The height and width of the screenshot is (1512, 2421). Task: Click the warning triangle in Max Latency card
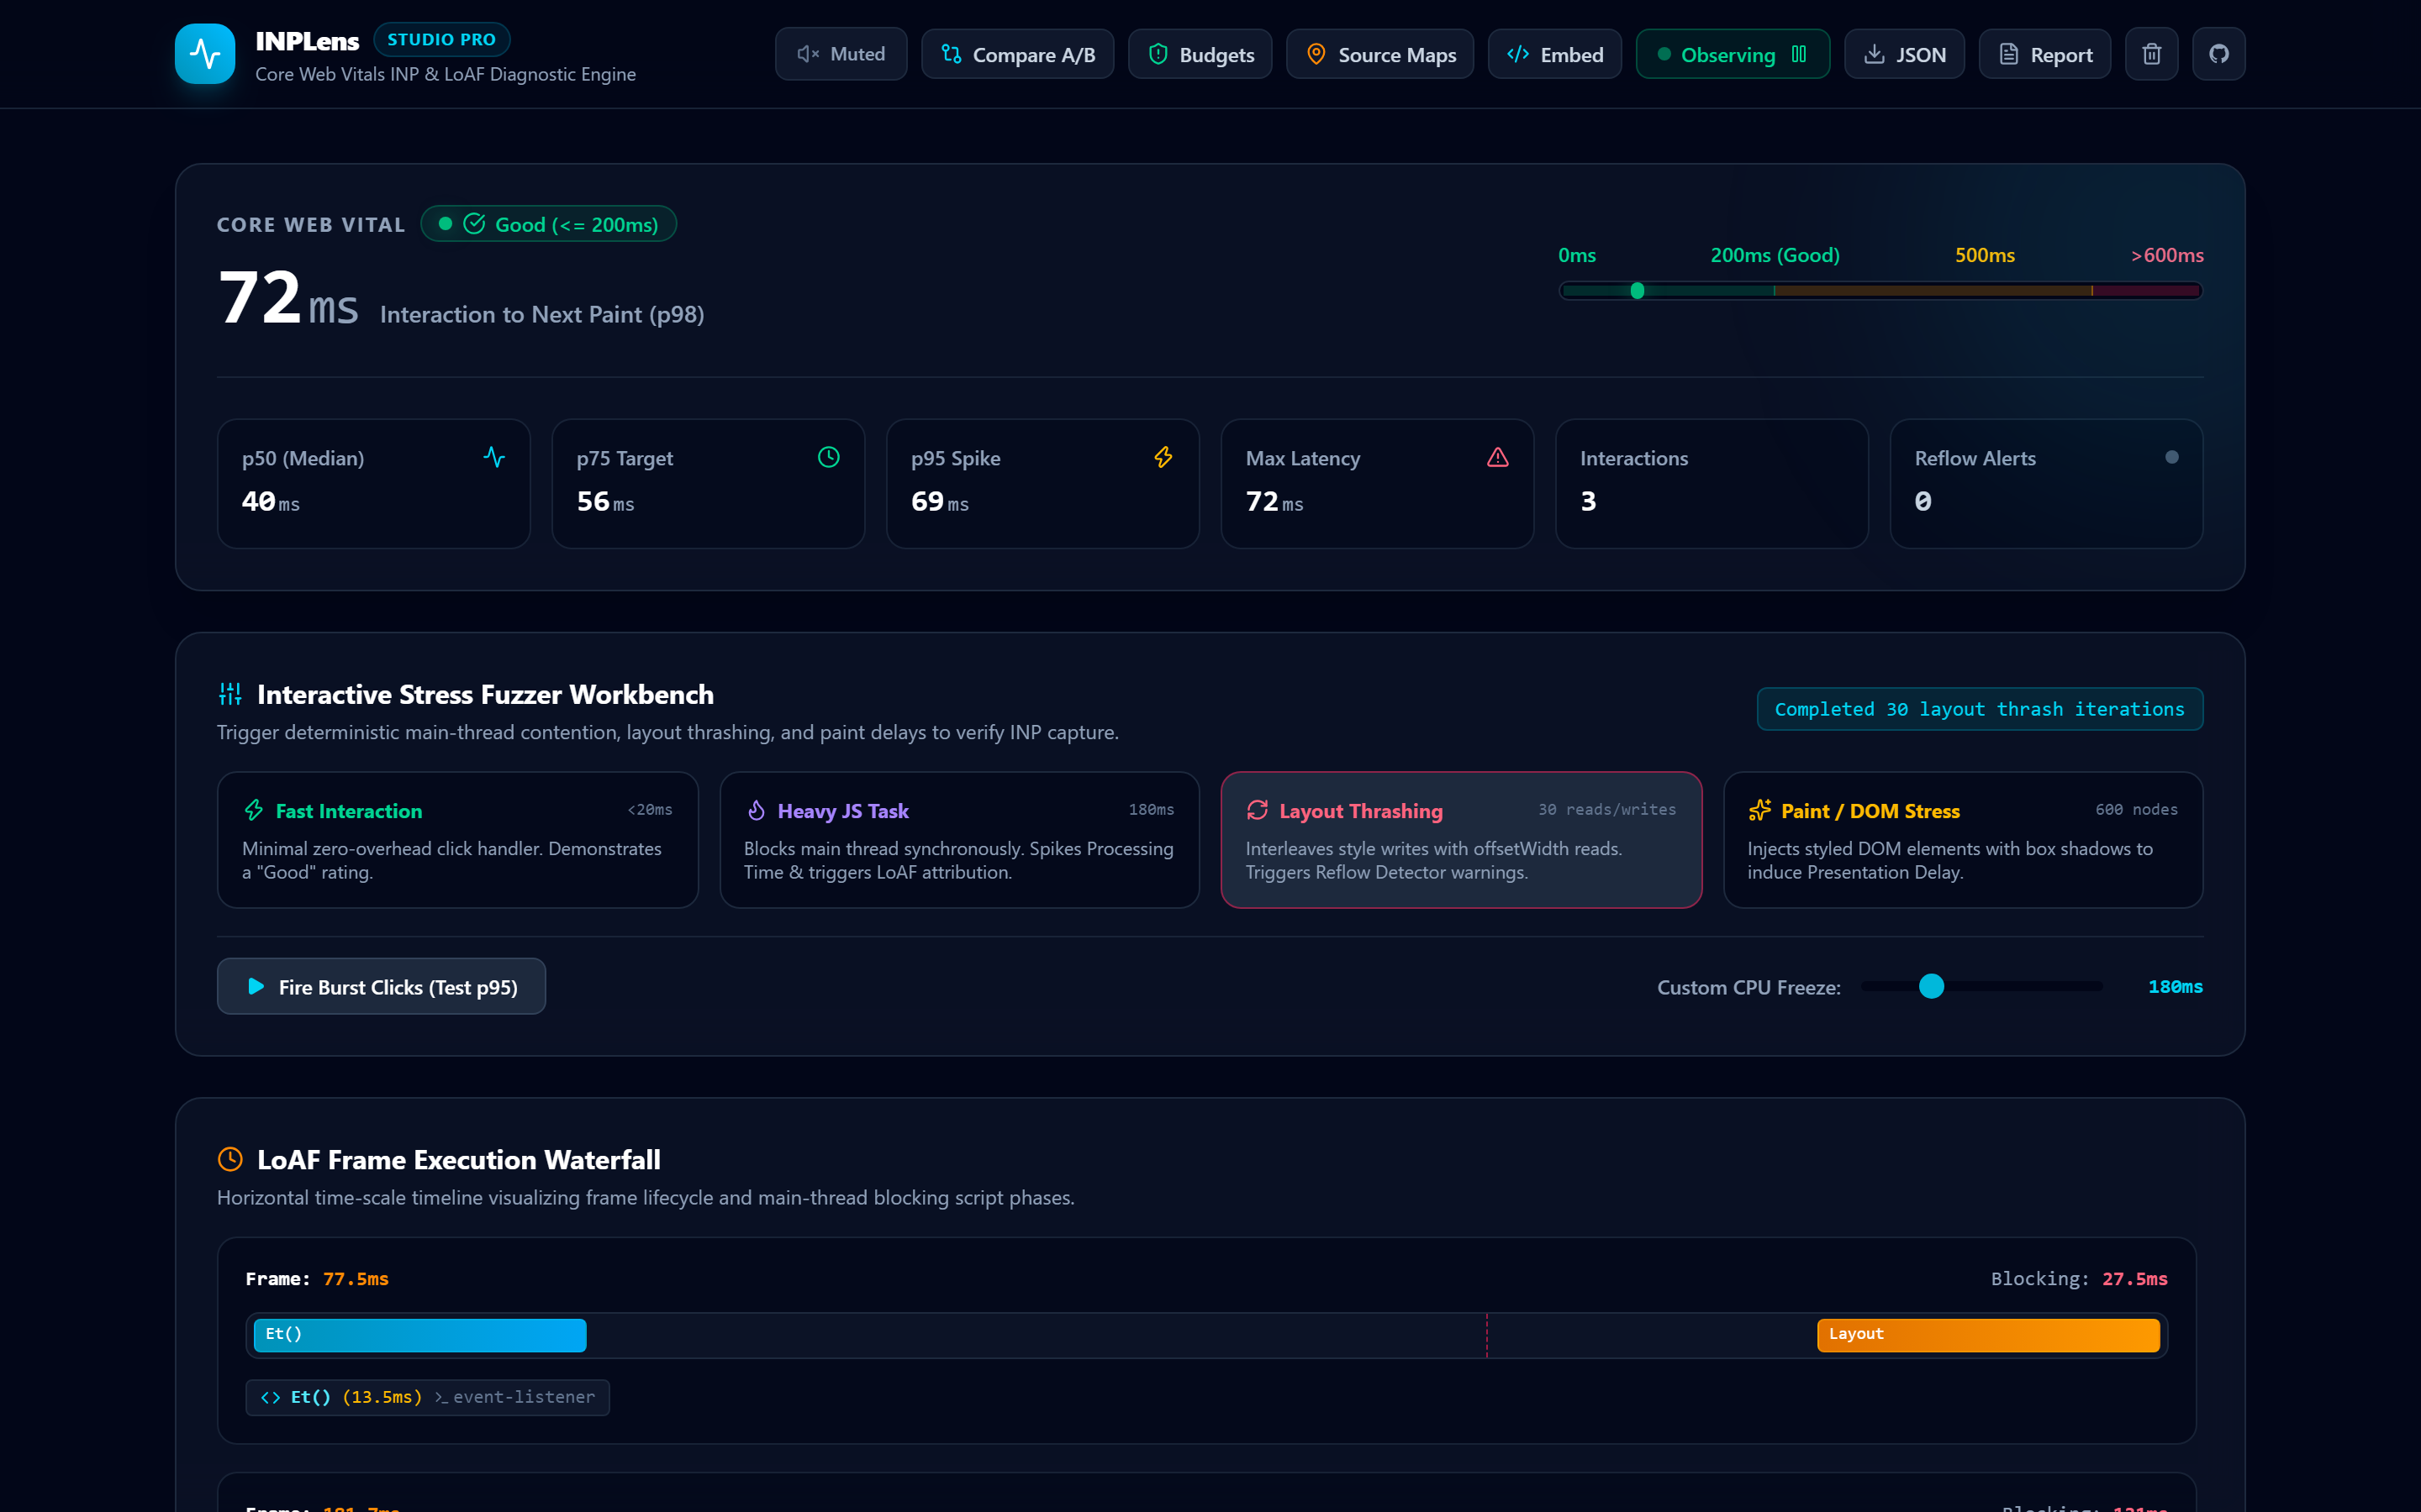[1498, 457]
